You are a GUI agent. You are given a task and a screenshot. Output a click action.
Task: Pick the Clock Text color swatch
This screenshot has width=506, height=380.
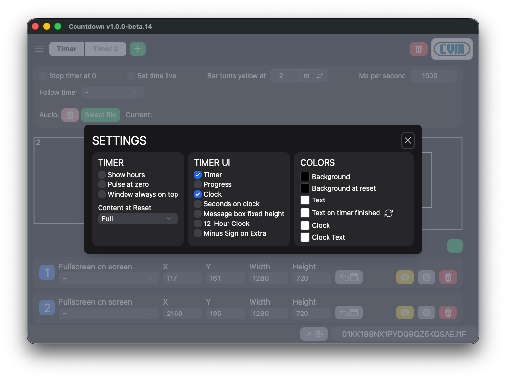point(305,238)
